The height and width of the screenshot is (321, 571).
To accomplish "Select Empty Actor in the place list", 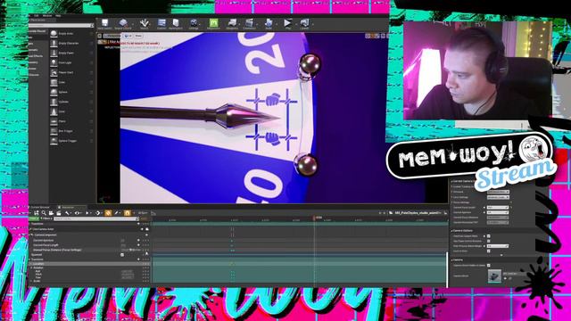I will tap(71, 34).
